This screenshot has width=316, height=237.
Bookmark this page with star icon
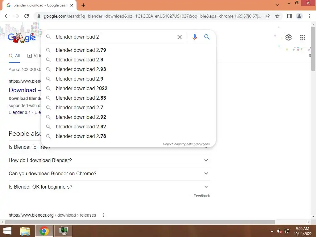tap(277, 16)
